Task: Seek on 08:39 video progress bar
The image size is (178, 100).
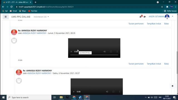Action: coord(94,55)
